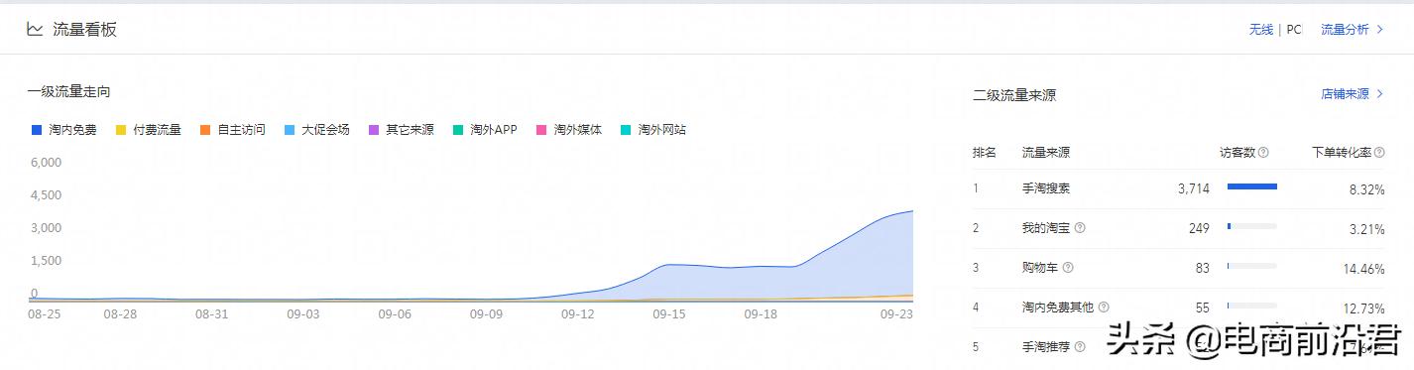Click the 手淘搜索 visitor progress bar
The height and width of the screenshot is (370, 1414).
click(x=1251, y=186)
